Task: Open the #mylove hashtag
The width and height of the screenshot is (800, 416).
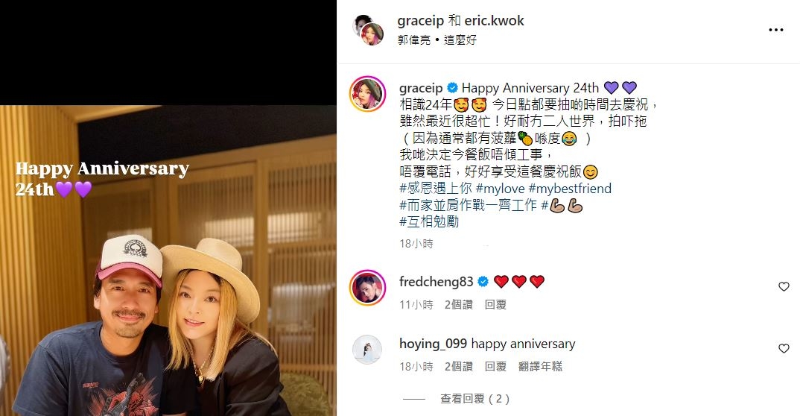Action: [x=500, y=189]
